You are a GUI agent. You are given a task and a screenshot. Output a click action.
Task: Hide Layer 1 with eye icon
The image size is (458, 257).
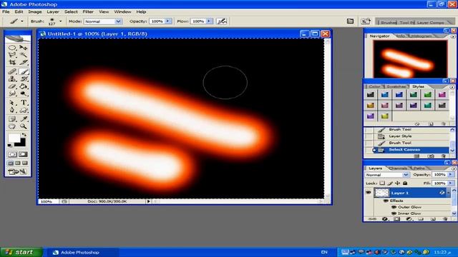point(369,193)
